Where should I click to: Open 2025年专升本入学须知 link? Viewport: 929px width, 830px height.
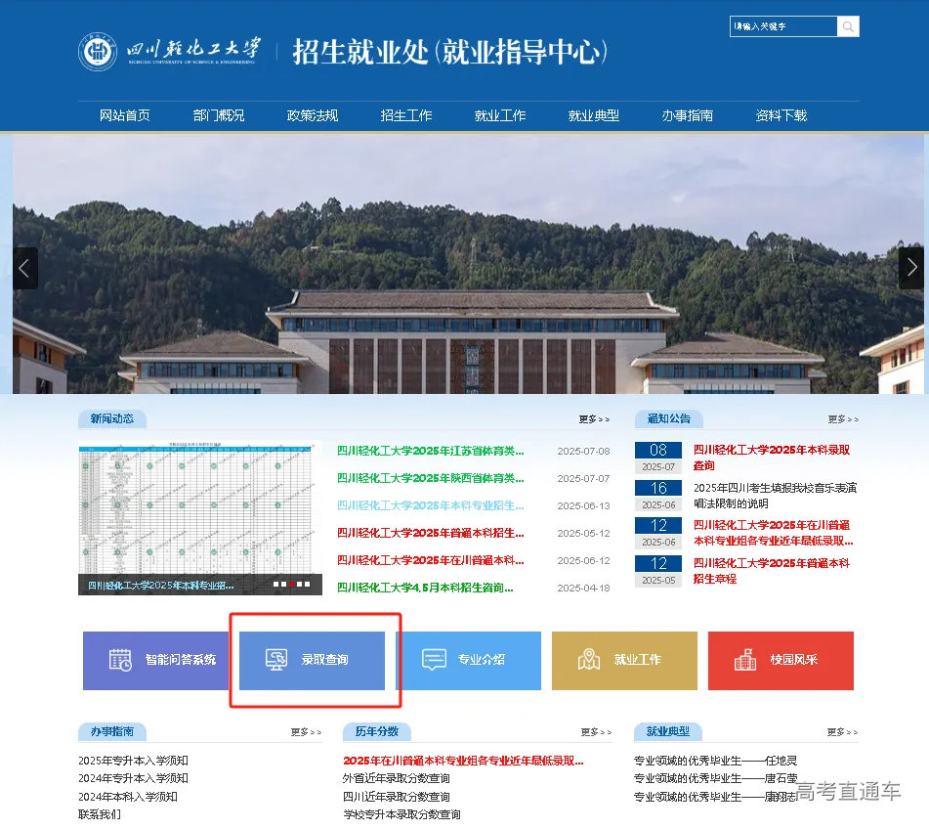[x=131, y=760]
